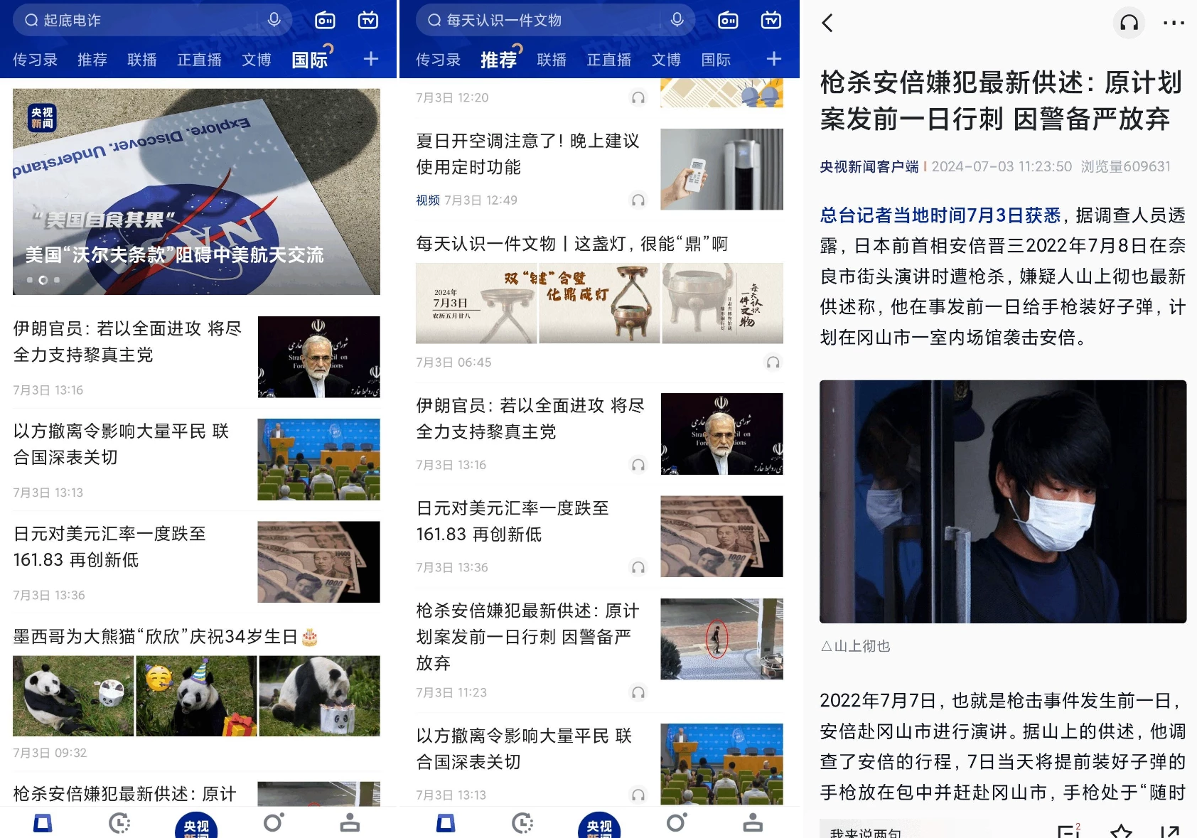Switch to 联播 tab on the middle screen
The image size is (1197, 838).
(x=552, y=60)
